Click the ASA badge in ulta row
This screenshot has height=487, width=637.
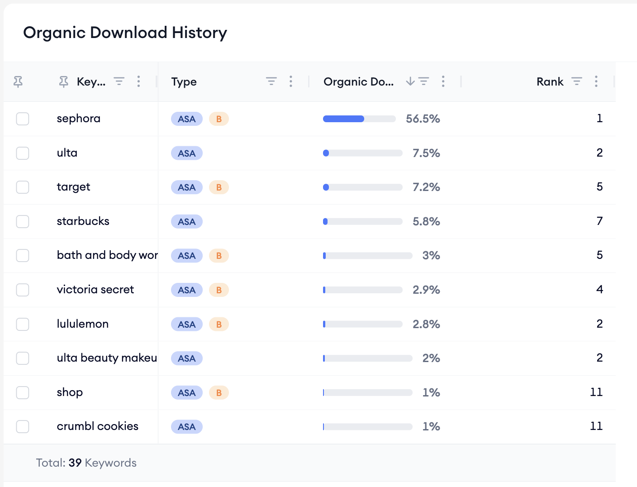(187, 153)
